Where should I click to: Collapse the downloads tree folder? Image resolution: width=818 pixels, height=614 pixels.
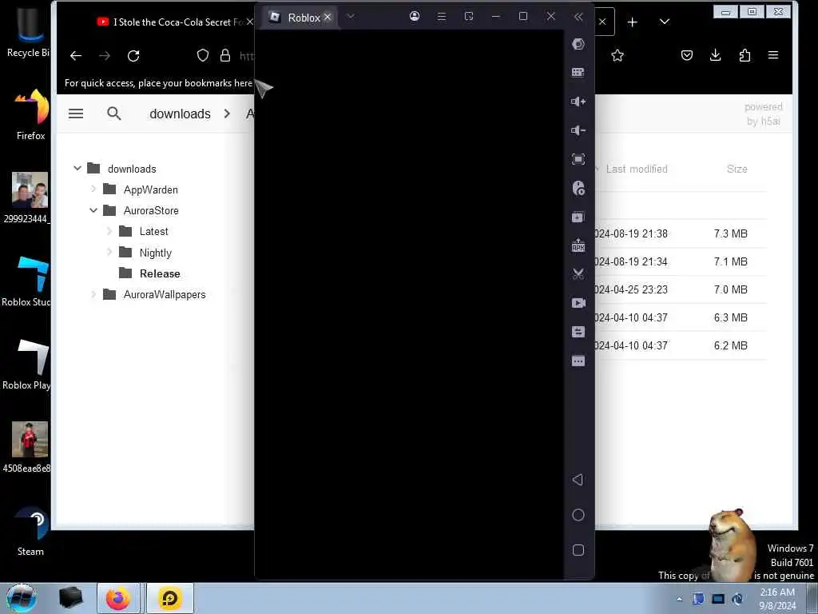(x=77, y=168)
